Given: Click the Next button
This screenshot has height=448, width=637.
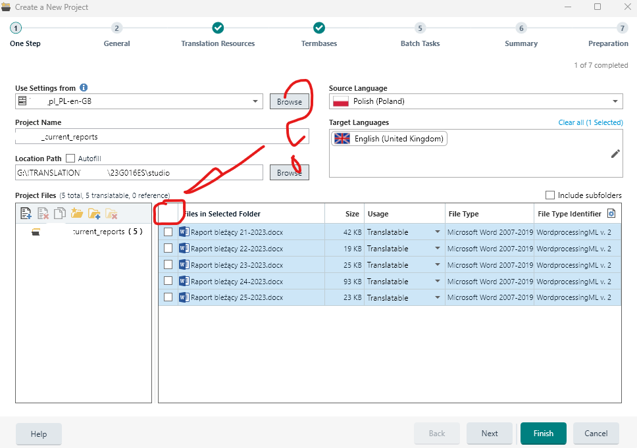Looking at the screenshot, I should (x=490, y=434).
